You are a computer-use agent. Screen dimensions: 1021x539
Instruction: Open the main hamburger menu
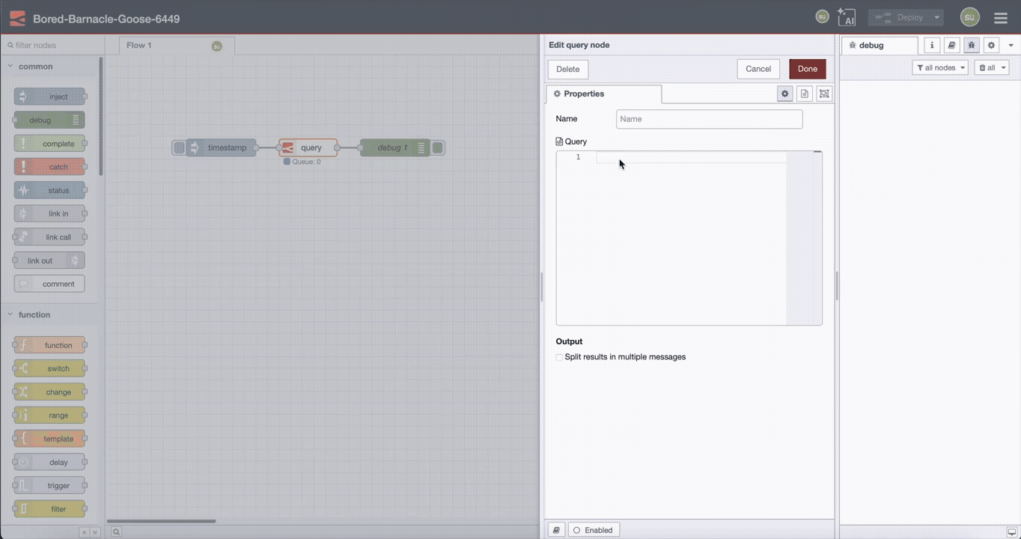(x=1001, y=17)
